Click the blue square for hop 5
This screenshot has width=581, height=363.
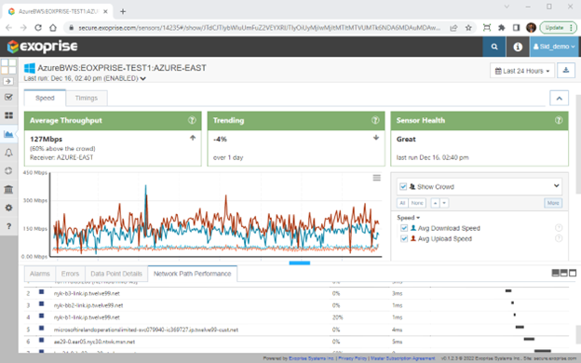click(x=42, y=329)
